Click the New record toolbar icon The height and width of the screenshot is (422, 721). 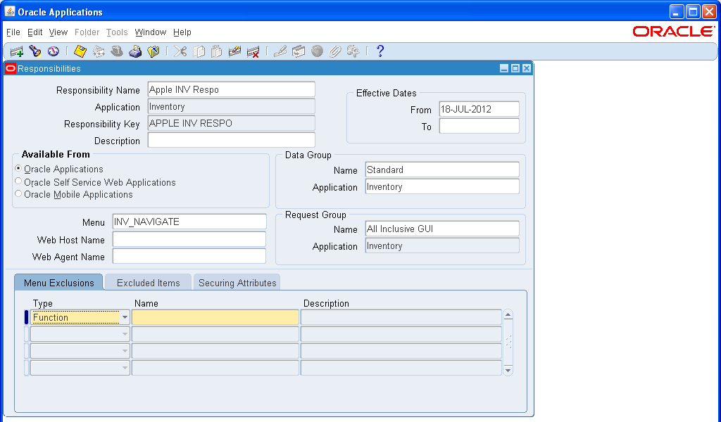pyautogui.click(x=15, y=51)
